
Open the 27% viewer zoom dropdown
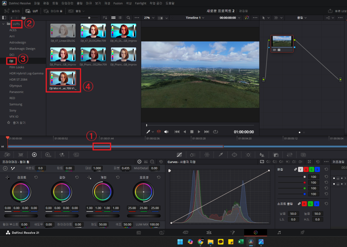coord(149,18)
